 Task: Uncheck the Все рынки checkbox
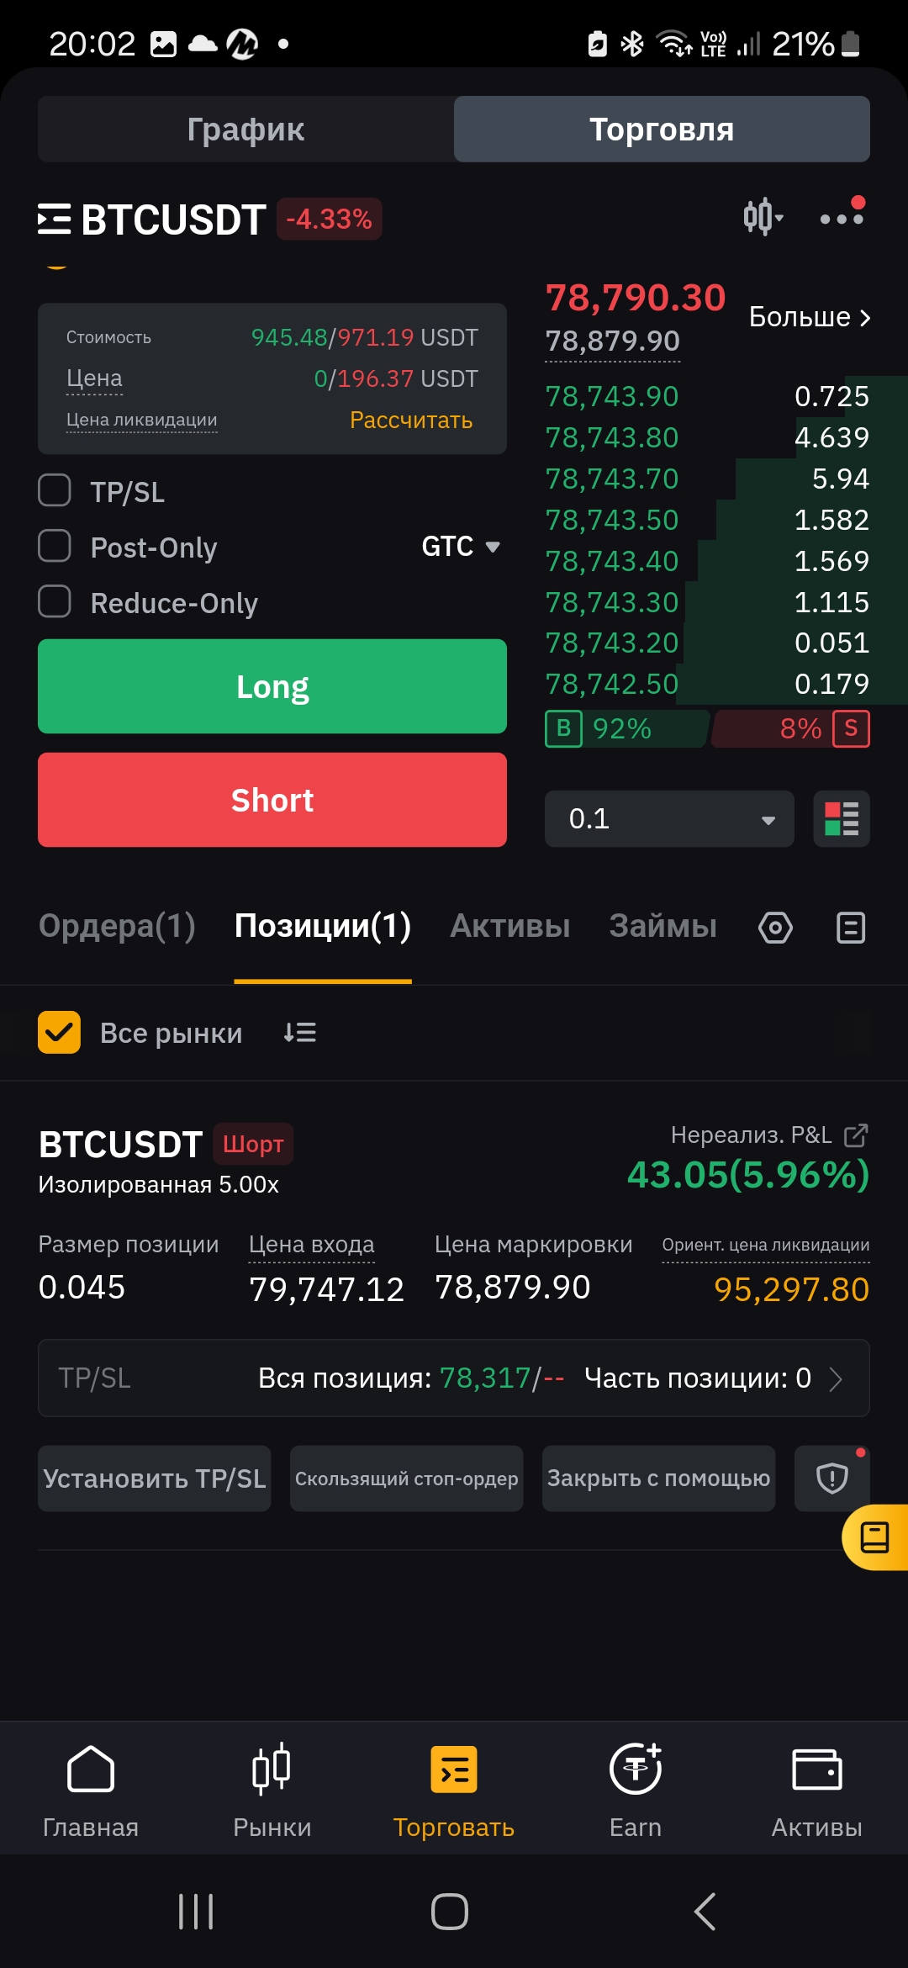(59, 1032)
